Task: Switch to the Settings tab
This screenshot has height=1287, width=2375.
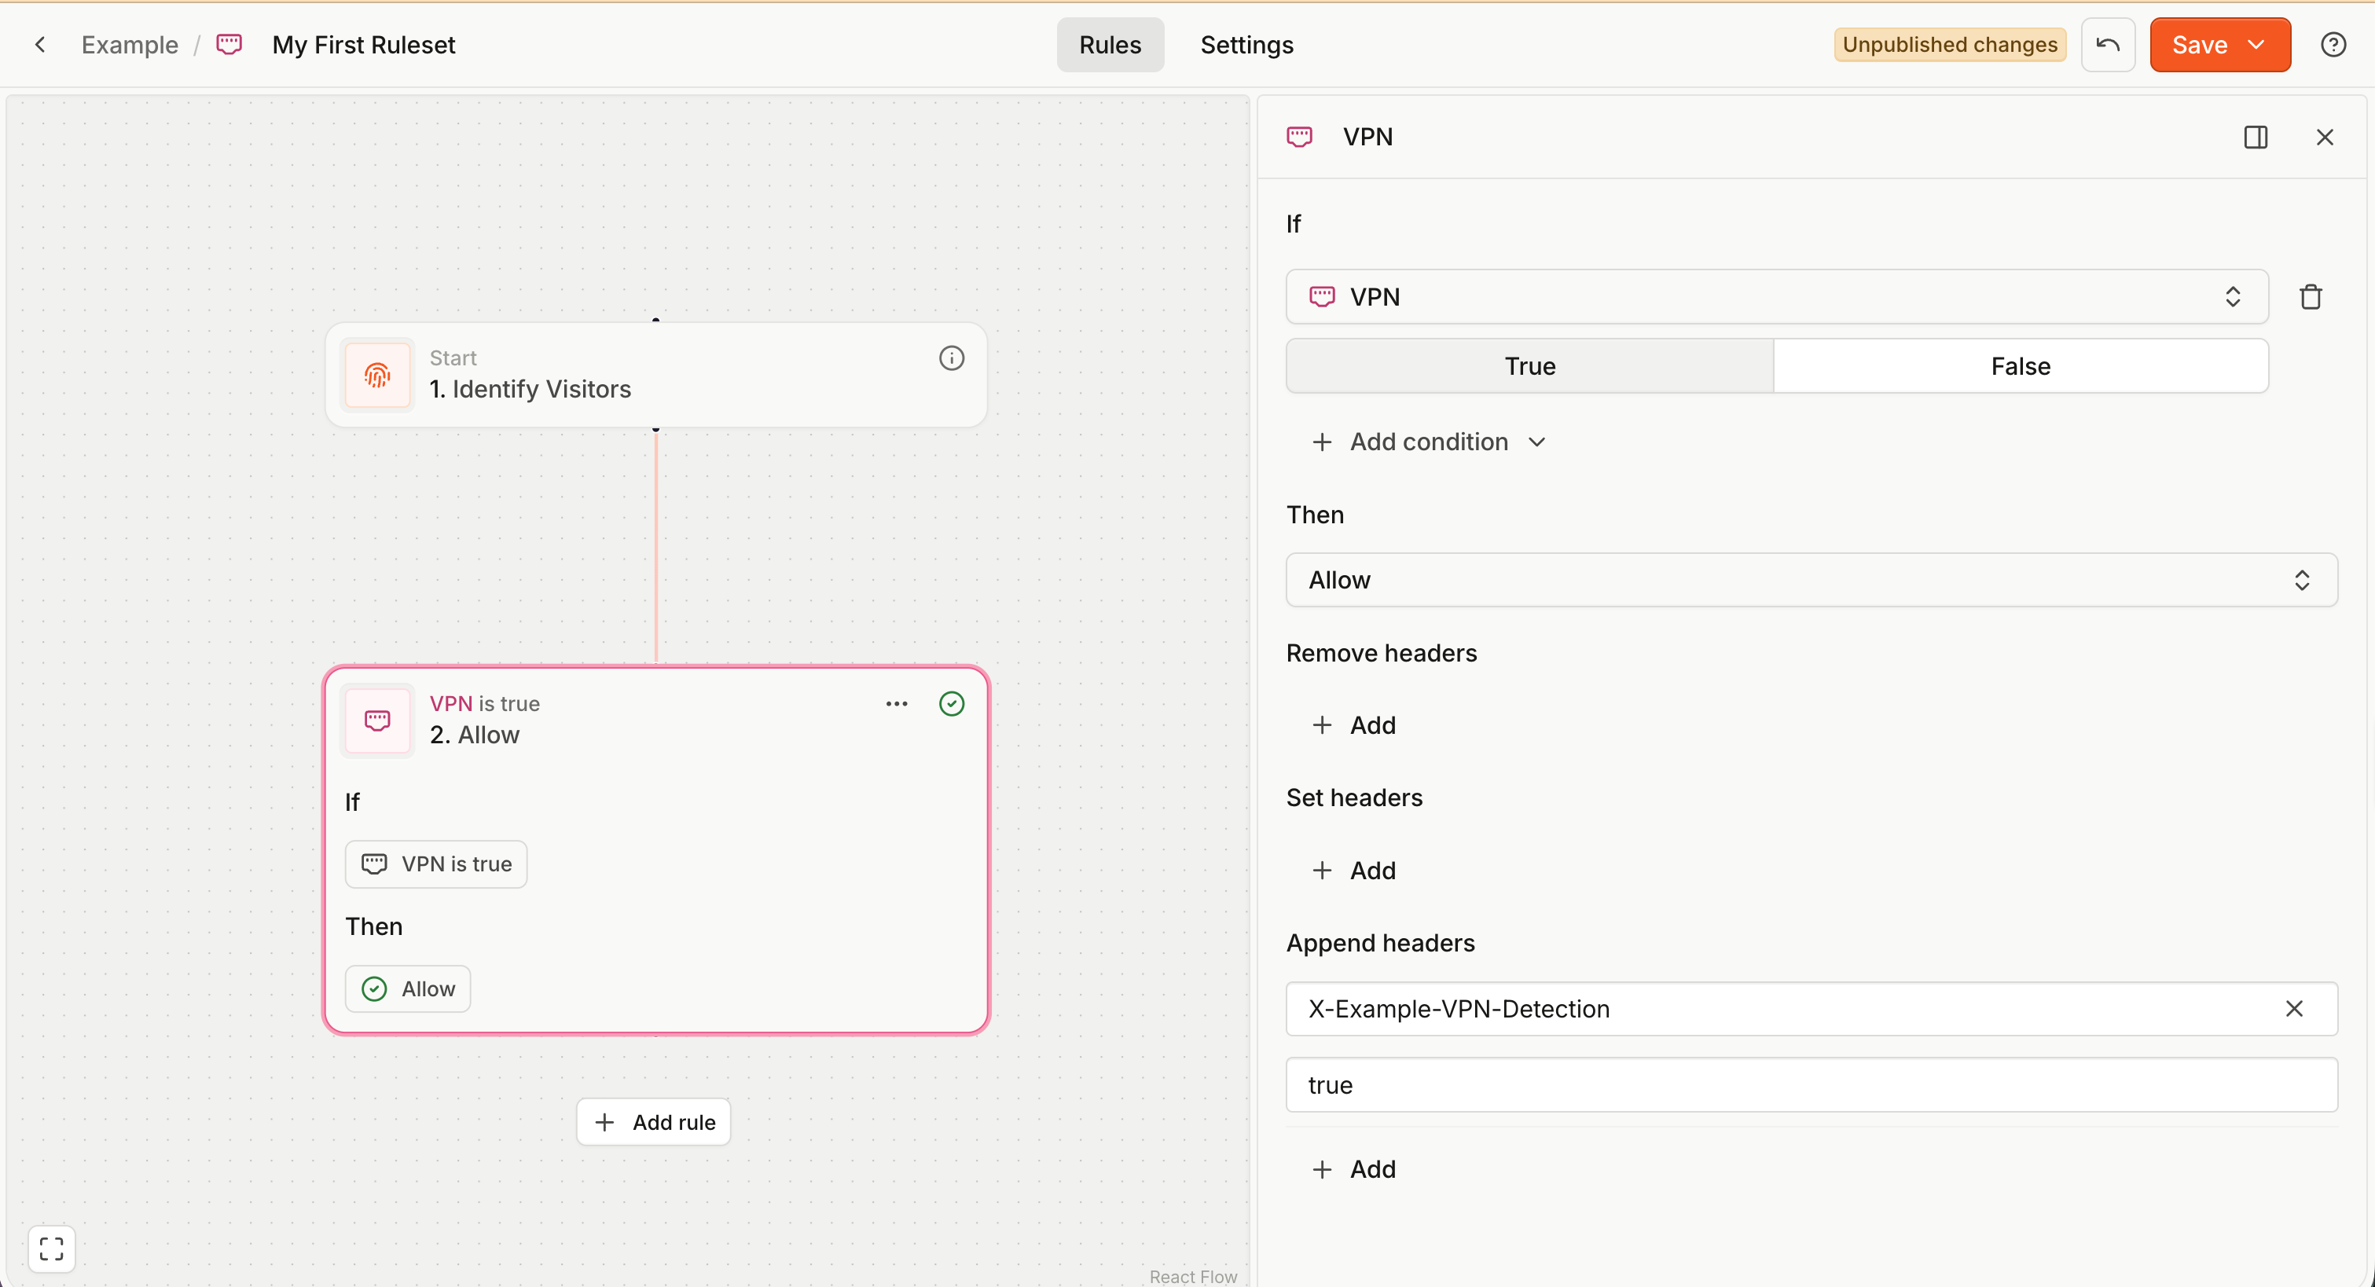Action: tap(1246, 44)
